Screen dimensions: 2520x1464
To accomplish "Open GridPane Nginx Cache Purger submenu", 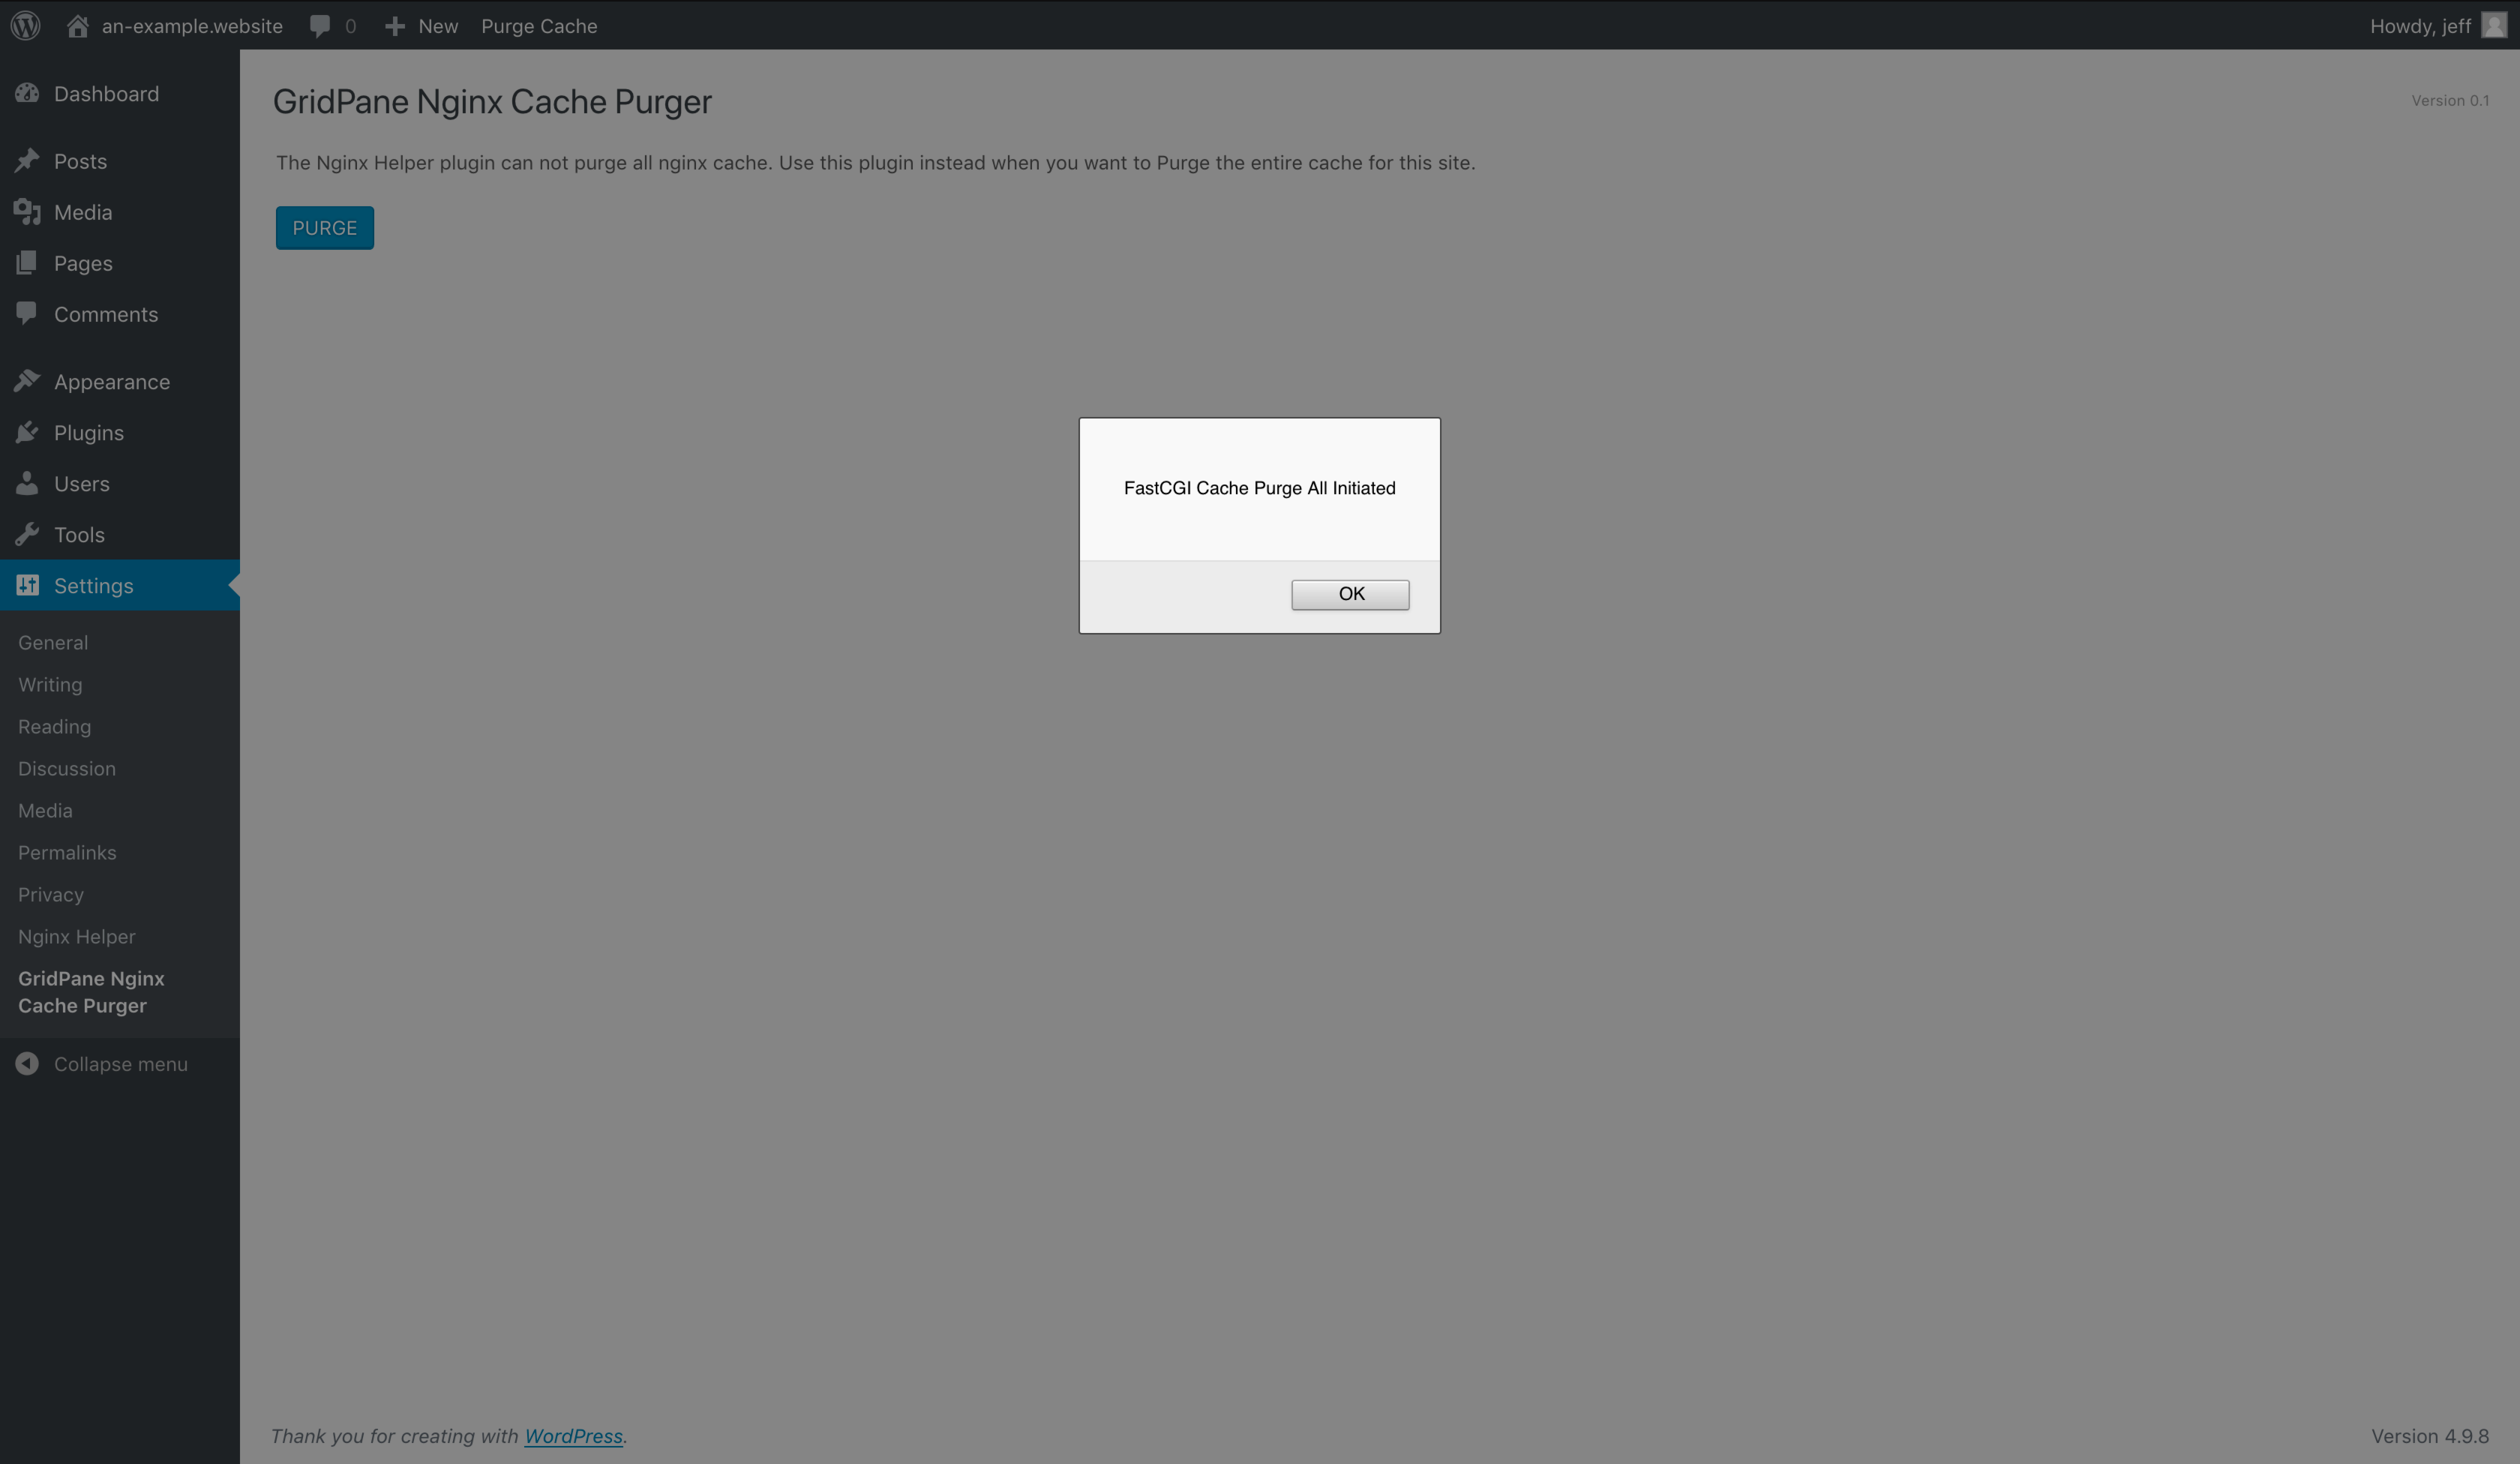I will coord(91,991).
